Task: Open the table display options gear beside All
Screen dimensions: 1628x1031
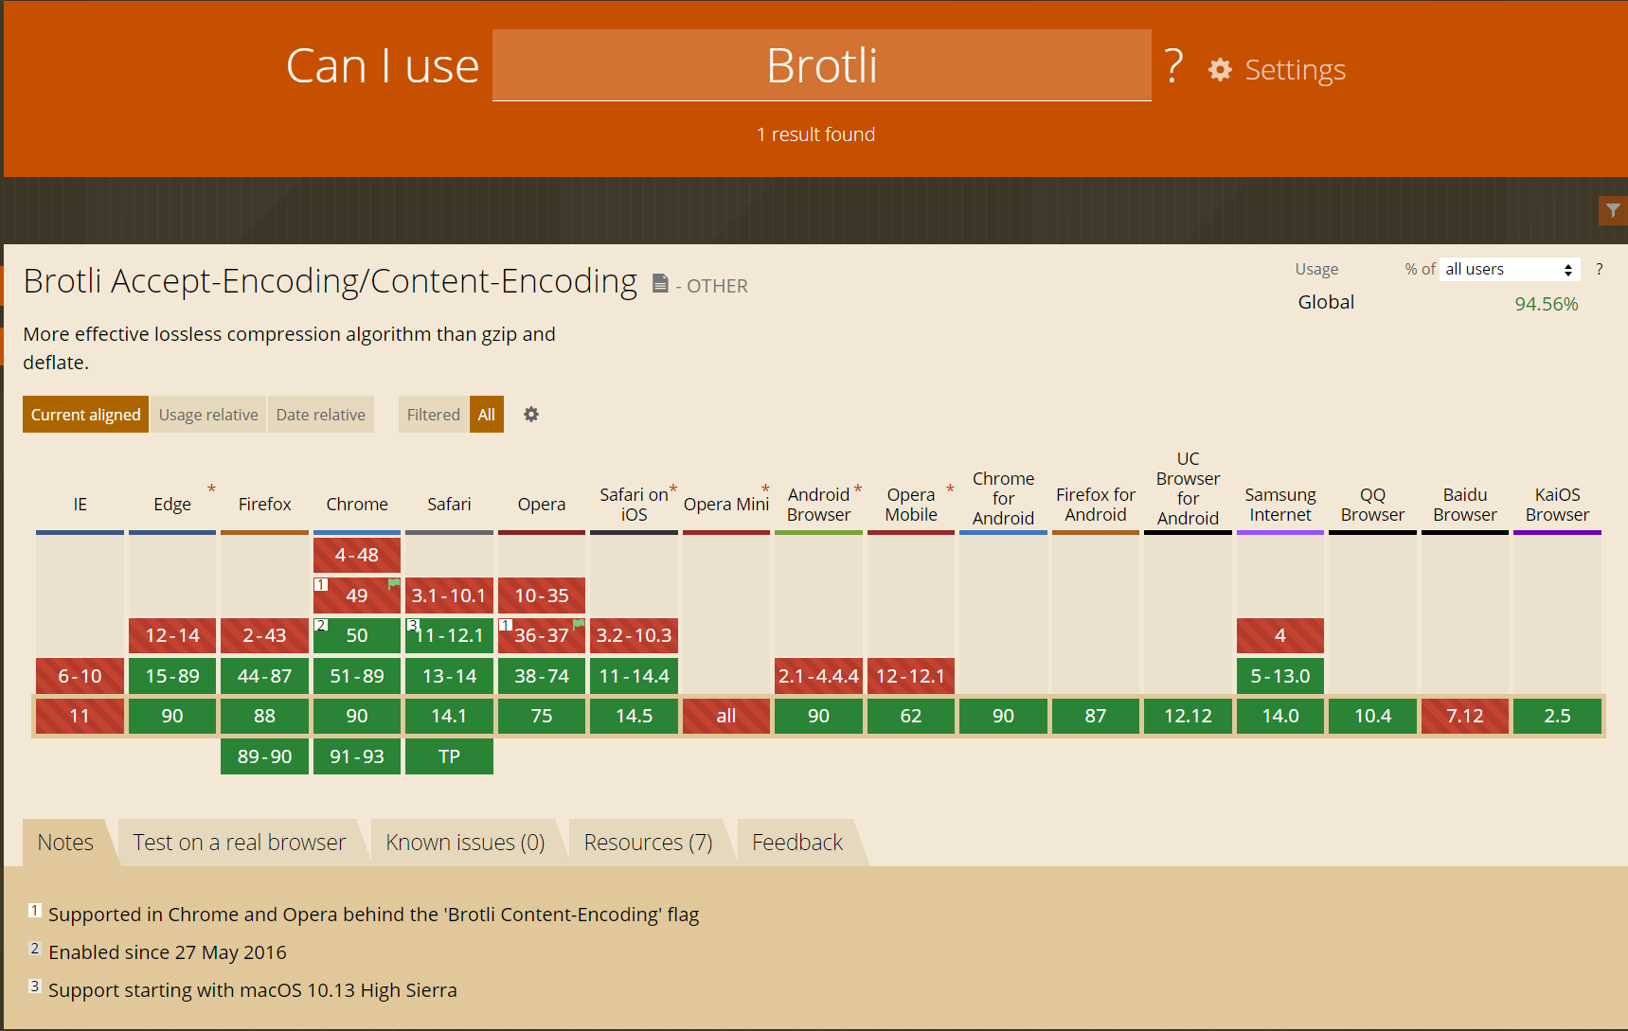Action: (x=531, y=414)
